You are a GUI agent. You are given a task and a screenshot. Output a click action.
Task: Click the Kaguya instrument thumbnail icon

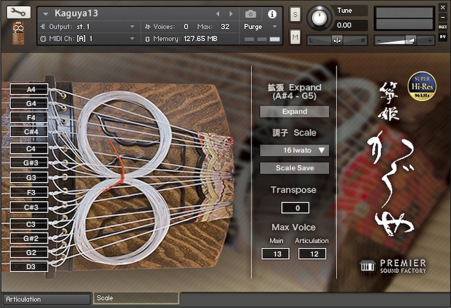pyautogui.click(x=19, y=33)
